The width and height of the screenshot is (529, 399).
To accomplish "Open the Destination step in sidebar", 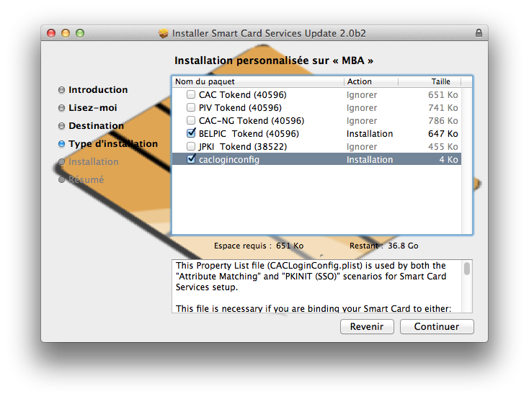I will pos(96,126).
